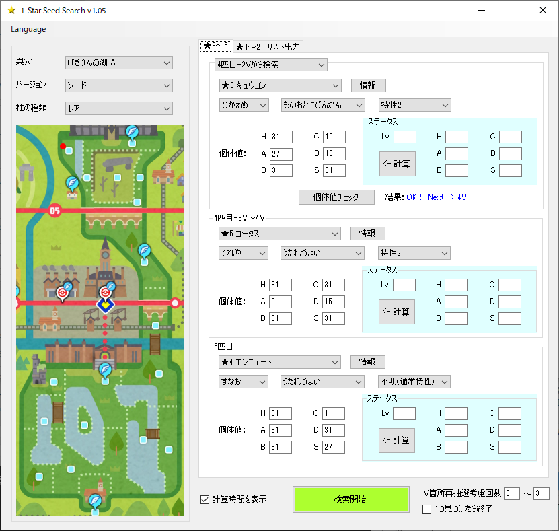The width and height of the screenshot is (559, 531).
Task: Click 情報 button next to キュウコン
Action: pyautogui.click(x=368, y=85)
